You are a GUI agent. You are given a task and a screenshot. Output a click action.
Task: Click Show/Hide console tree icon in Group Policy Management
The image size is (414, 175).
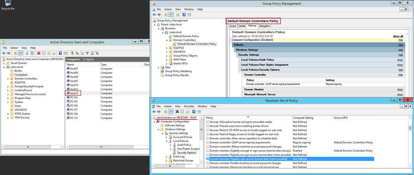pos(171,14)
